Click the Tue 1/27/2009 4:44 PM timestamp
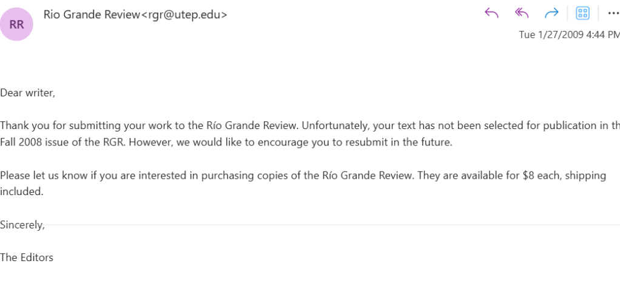The height and width of the screenshot is (295, 620). (x=568, y=35)
